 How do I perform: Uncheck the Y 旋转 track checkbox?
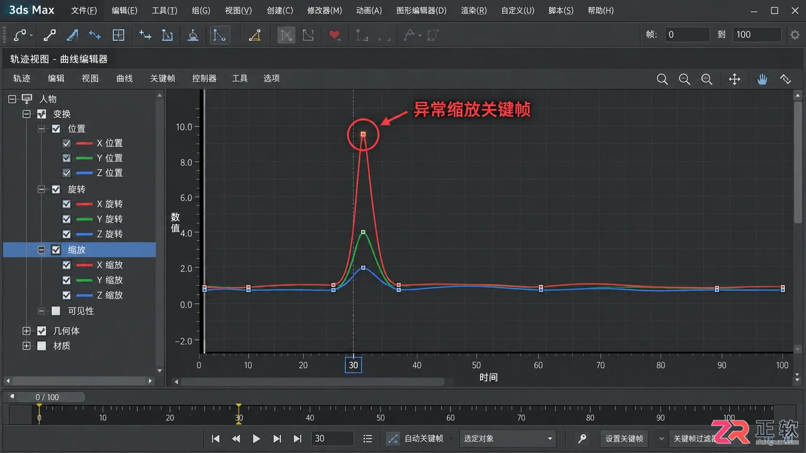(x=67, y=219)
